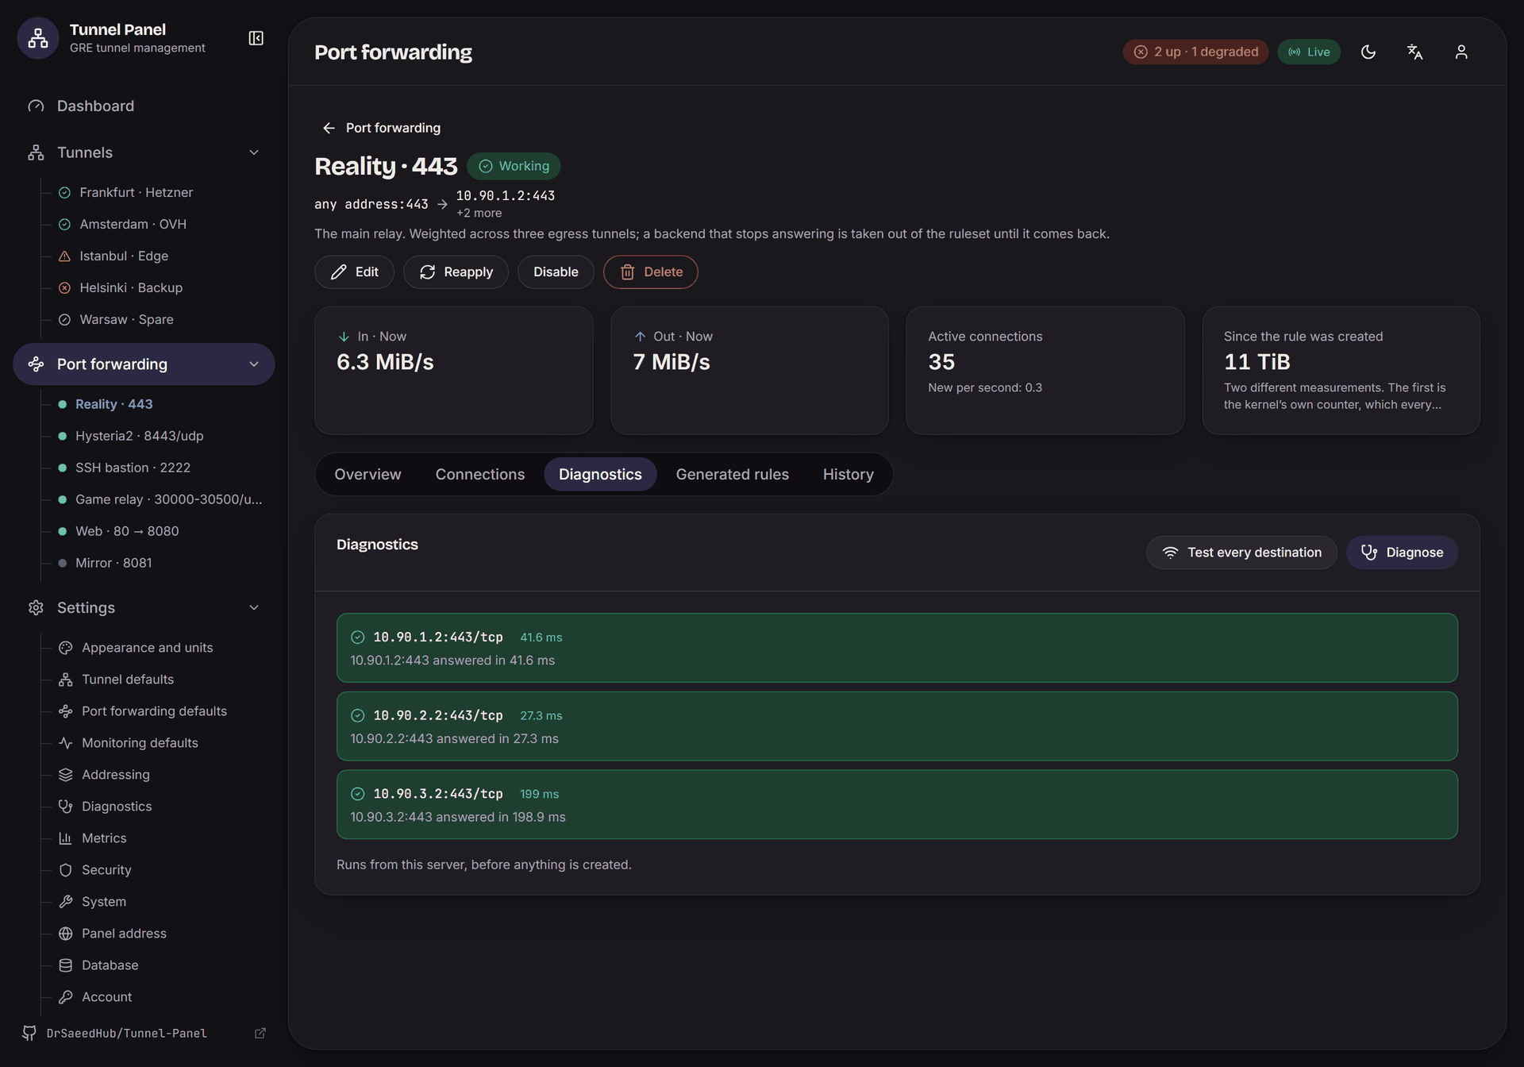Open Database settings
1524x1067 pixels.
(x=110, y=965)
